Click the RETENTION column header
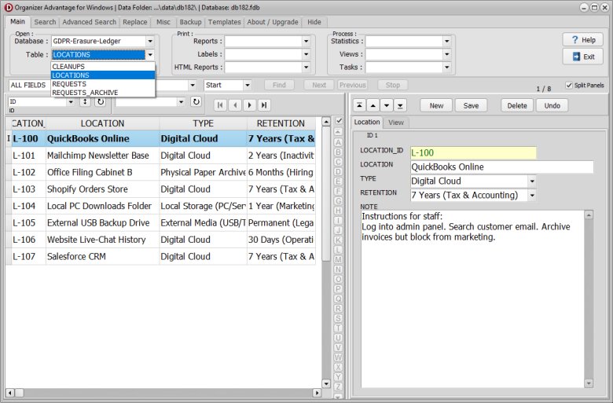Image resolution: width=613 pixels, height=403 pixels. point(281,123)
